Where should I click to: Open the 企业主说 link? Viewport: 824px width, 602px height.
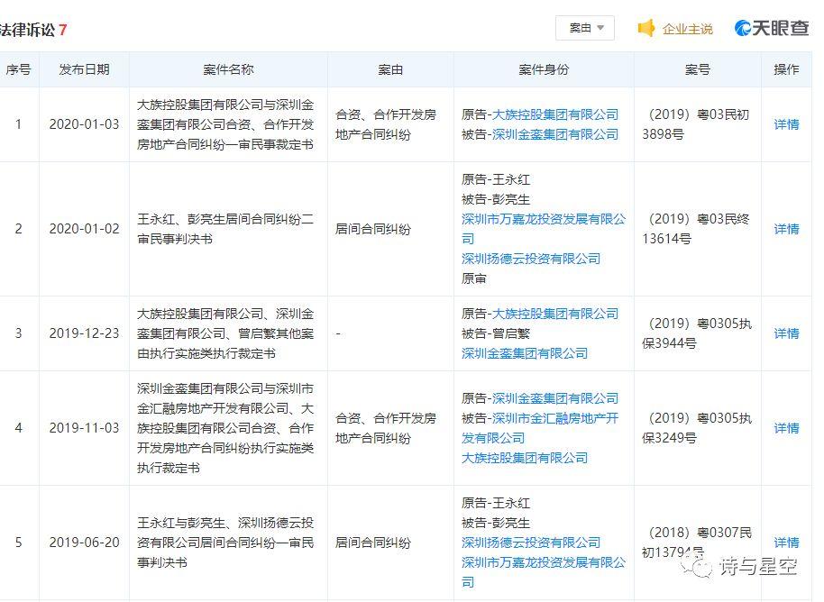pyautogui.click(x=687, y=29)
